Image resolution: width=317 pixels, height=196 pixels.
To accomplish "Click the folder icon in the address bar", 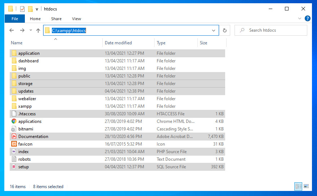I will tap(47, 30).
